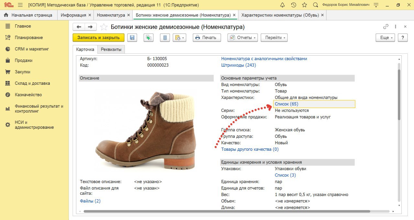Click the scroll up arrow of card
414x220 pixels.
coord(399,59)
